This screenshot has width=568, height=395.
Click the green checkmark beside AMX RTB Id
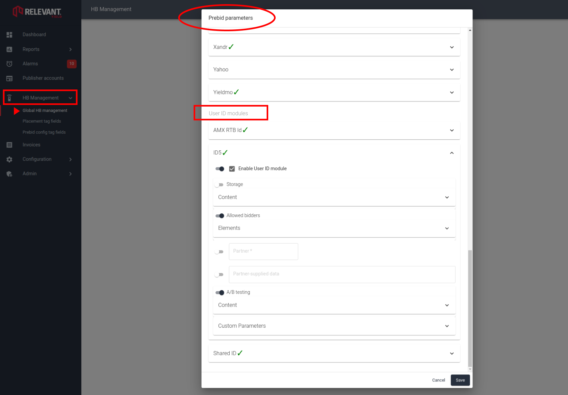point(245,130)
